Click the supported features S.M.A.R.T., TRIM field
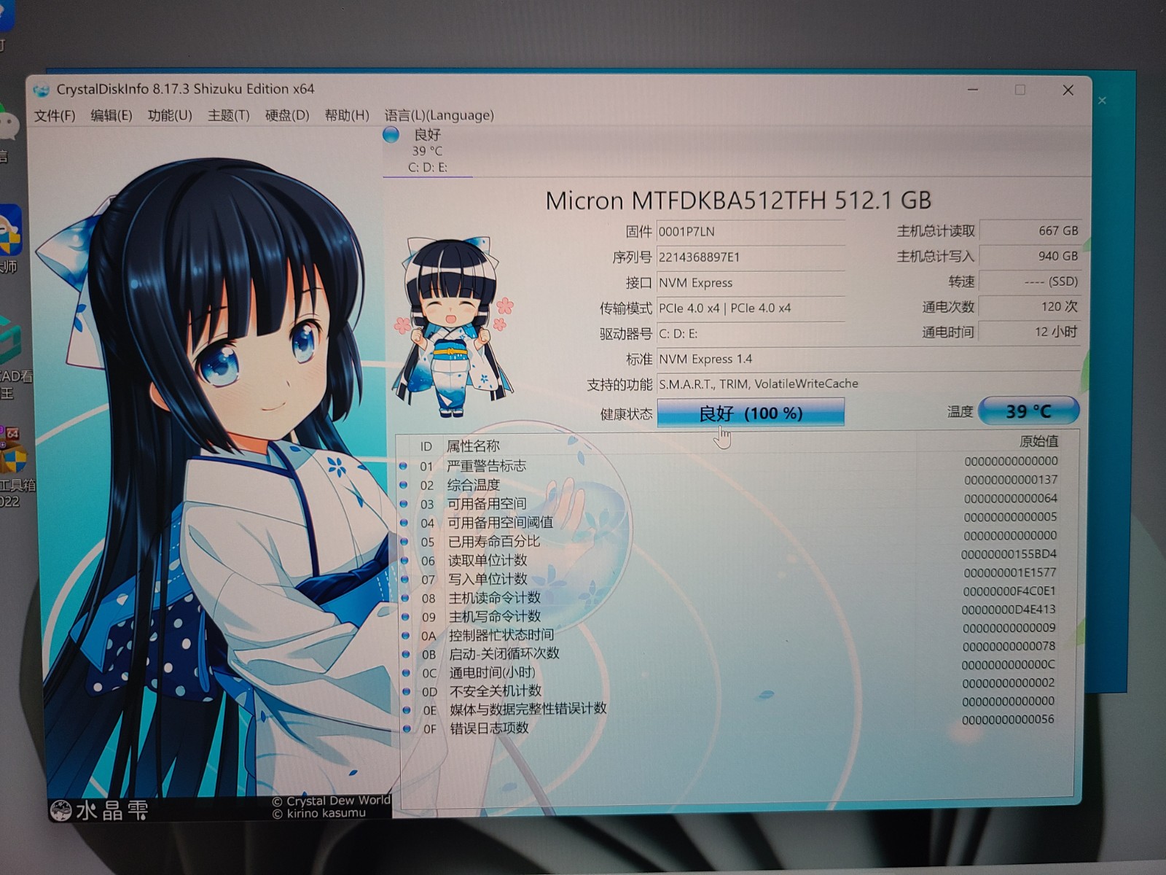 pos(867,384)
